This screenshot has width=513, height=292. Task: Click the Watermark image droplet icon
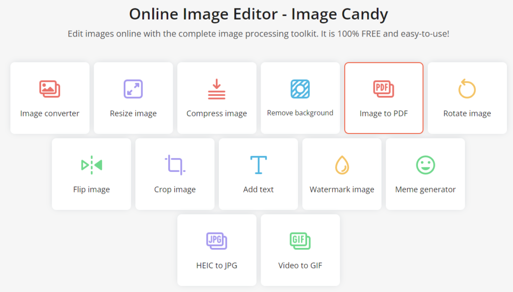[342, 165]
